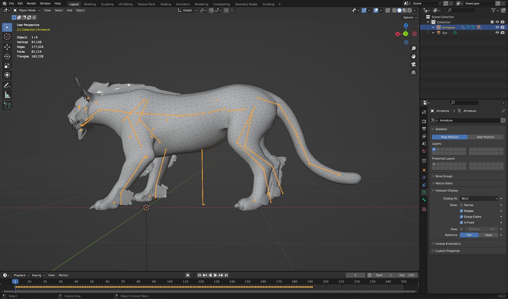Open the Output properties tab icon
Viewport: 508px width, 299px height.
(x=424, y=129)
